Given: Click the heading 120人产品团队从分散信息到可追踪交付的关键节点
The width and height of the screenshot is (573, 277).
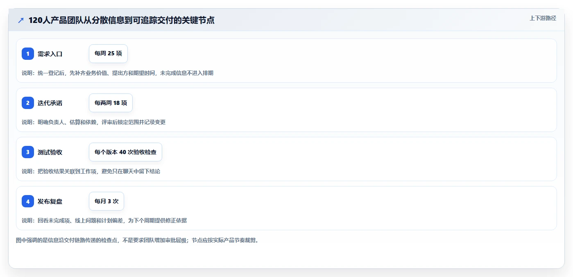Looking at the screenshot, I should click(121, 20).
